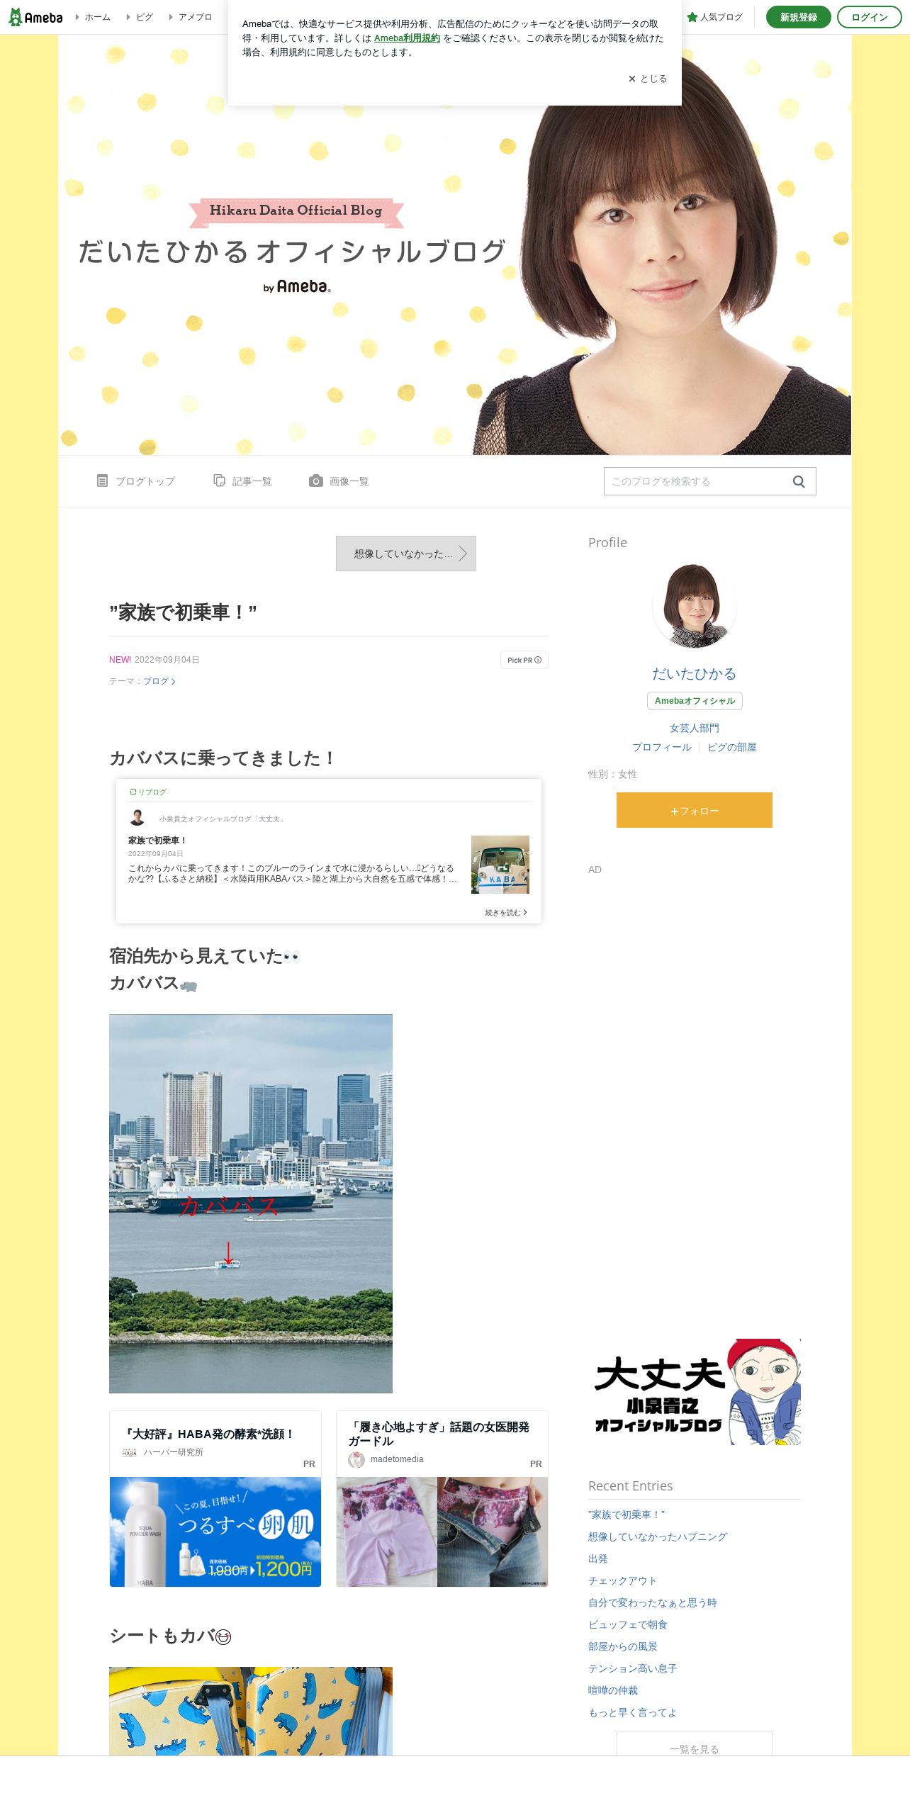Open the HABA 酵素洗顔 PR ad card

215,1499
